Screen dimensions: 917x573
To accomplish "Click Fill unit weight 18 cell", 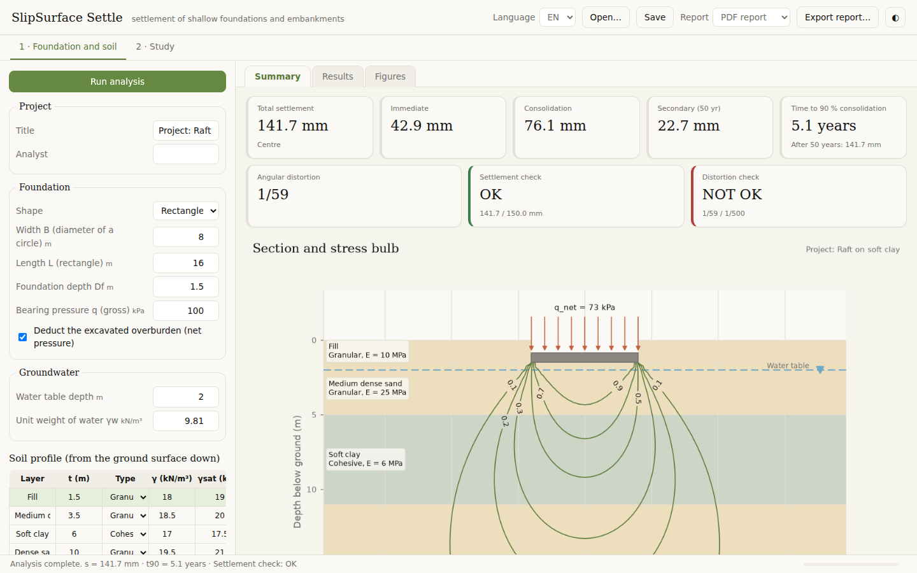I will pos(172,497).
